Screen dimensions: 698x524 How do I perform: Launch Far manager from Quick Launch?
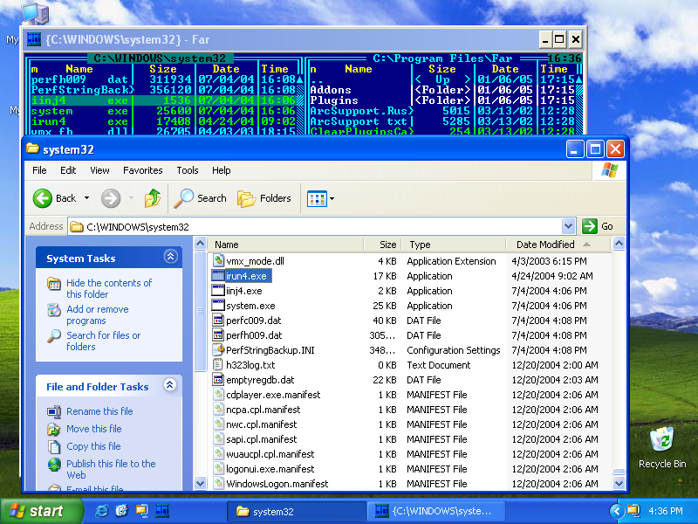[x=162, y=511]
